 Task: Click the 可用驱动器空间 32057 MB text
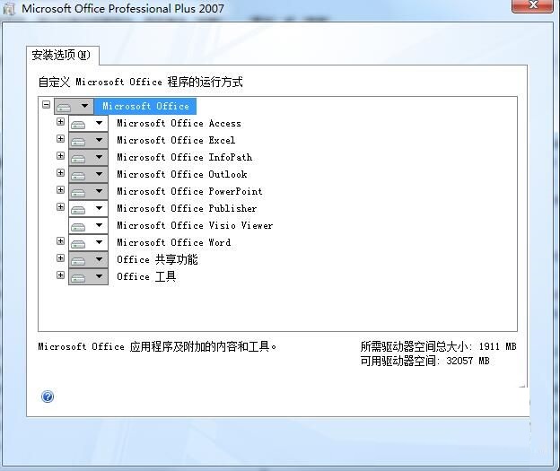tap(424, 361)
